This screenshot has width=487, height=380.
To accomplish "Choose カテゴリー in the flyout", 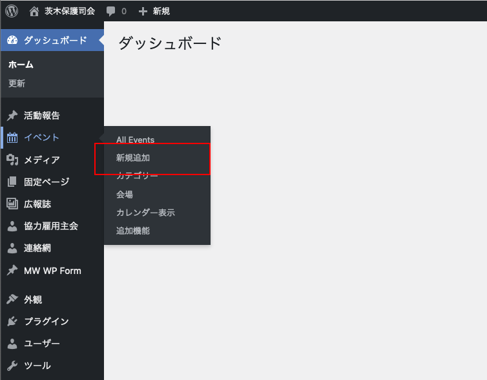I will (137, 176).
